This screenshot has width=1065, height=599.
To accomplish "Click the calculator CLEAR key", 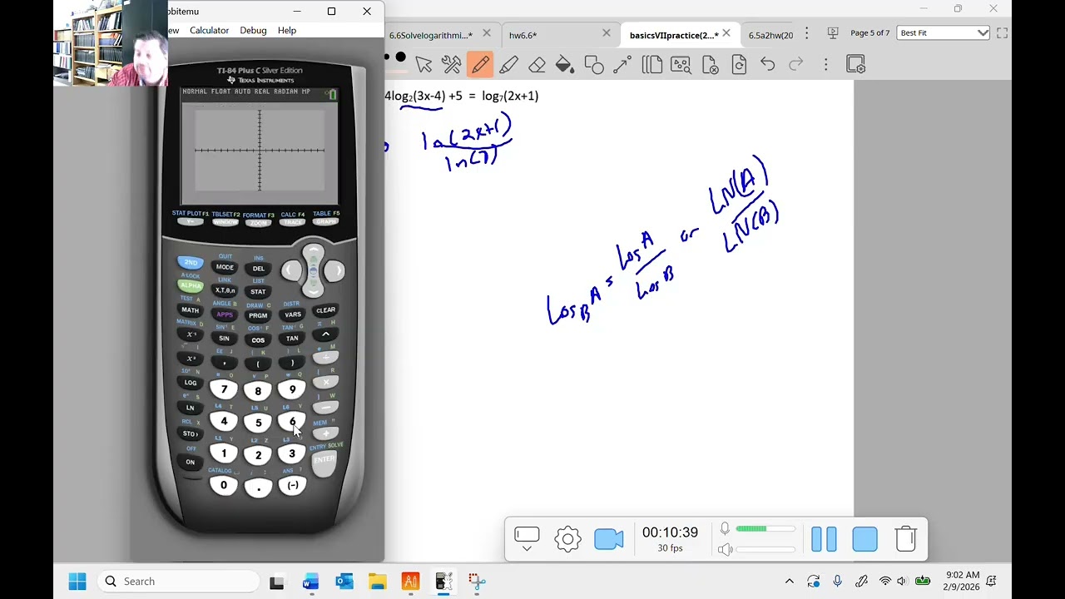I will click(325, 310).
